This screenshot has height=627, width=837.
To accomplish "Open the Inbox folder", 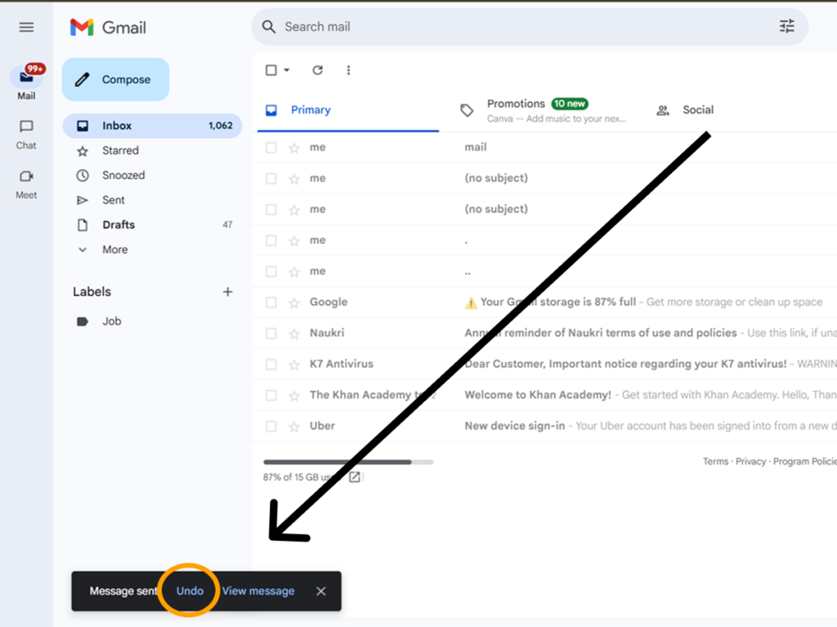I will click(x=152, y=126).
